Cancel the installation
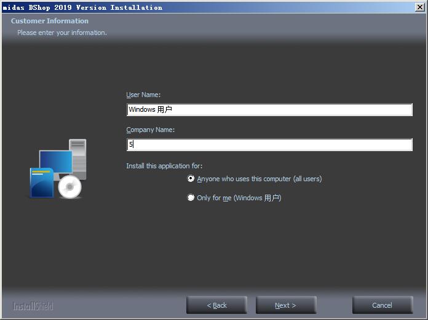 pos(382,305)
